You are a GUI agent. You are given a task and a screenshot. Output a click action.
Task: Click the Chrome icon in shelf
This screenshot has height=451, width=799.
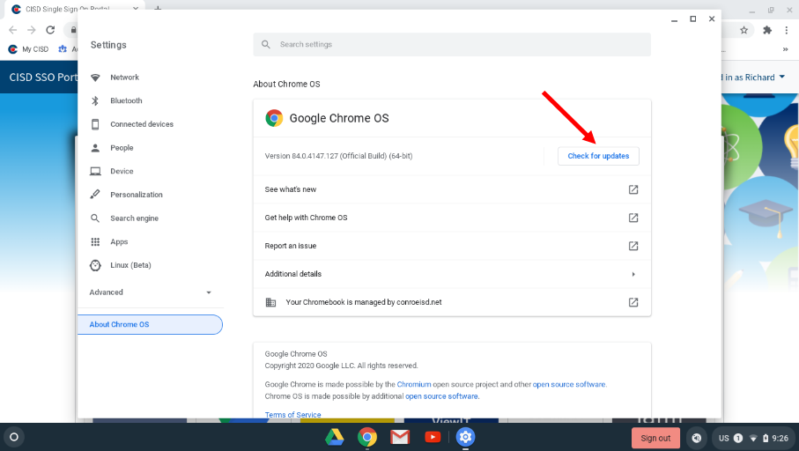click(x=367, y=437)
